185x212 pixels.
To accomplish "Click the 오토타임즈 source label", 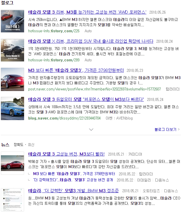I will (x=151, y=191).
